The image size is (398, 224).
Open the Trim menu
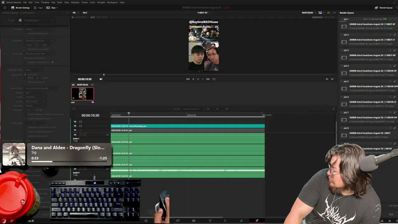click(x=37, y=2)
